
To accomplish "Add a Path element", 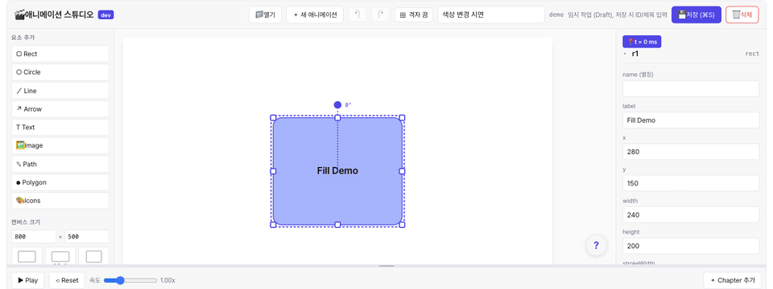I will click(x=60, y=164).
